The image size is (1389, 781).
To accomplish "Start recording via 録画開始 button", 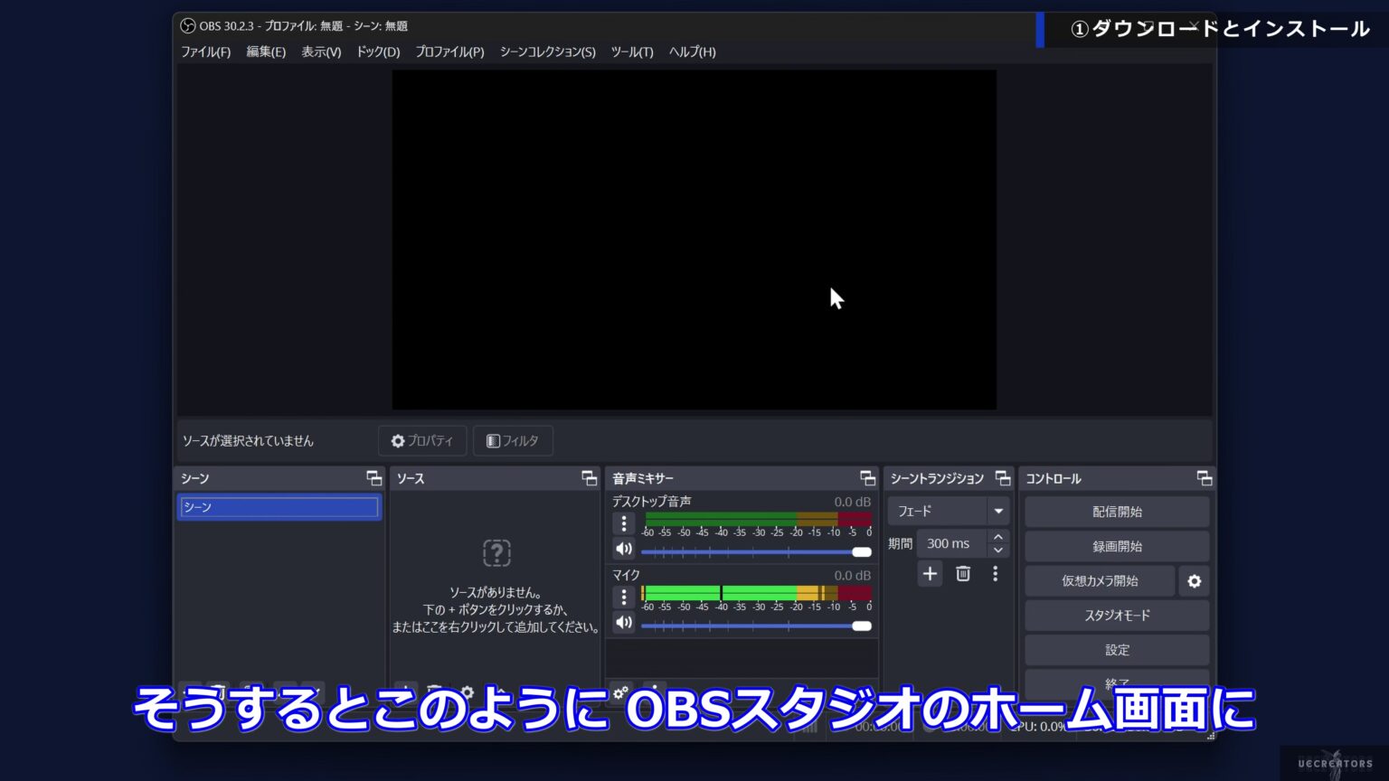I will click(x=1117, y=545).
